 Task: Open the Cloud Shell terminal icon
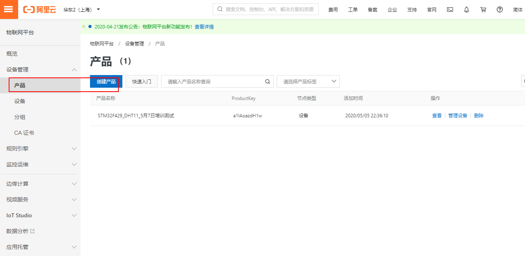(x=450, y=9)
